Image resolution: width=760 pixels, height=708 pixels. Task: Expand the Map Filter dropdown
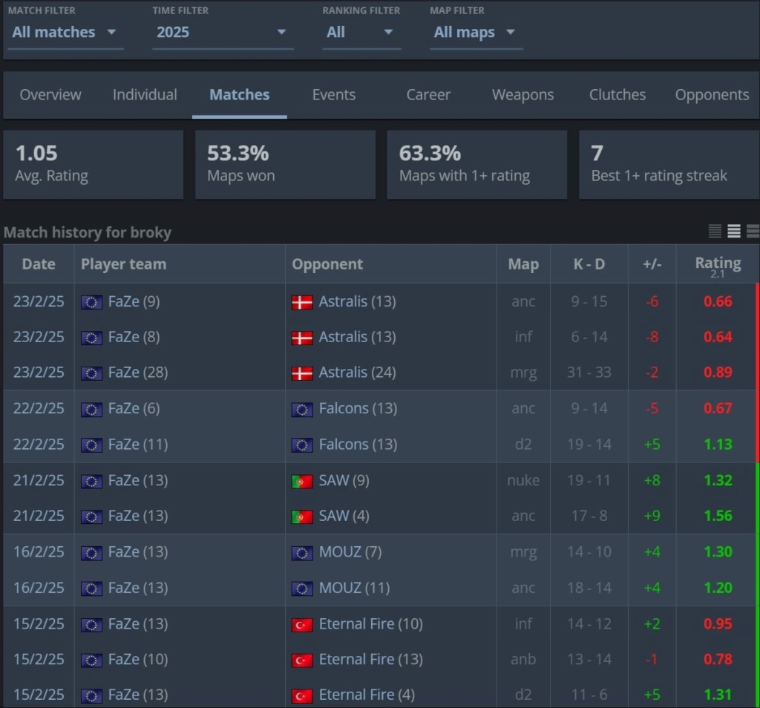click(476, 33)
